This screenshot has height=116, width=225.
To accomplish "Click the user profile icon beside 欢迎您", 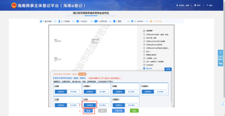I will (x=177, y=5).
